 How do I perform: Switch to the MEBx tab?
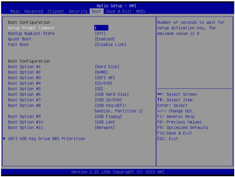[x=141, y=11]
